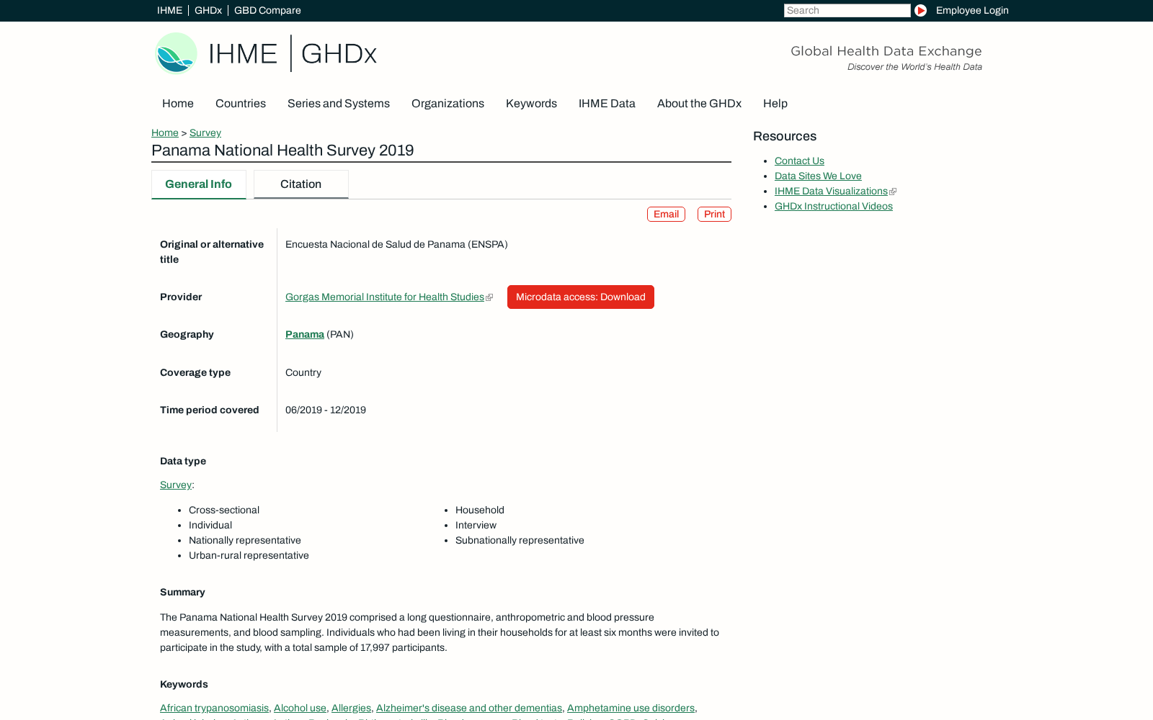Image resolution: width=1153 pixels, height=720 pixels.
Task: Click the Global Health Data Exchange tagline
Action: point(886,51)
